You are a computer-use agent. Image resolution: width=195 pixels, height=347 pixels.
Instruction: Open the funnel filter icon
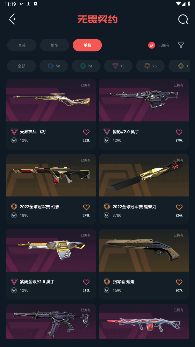point(181,45)
